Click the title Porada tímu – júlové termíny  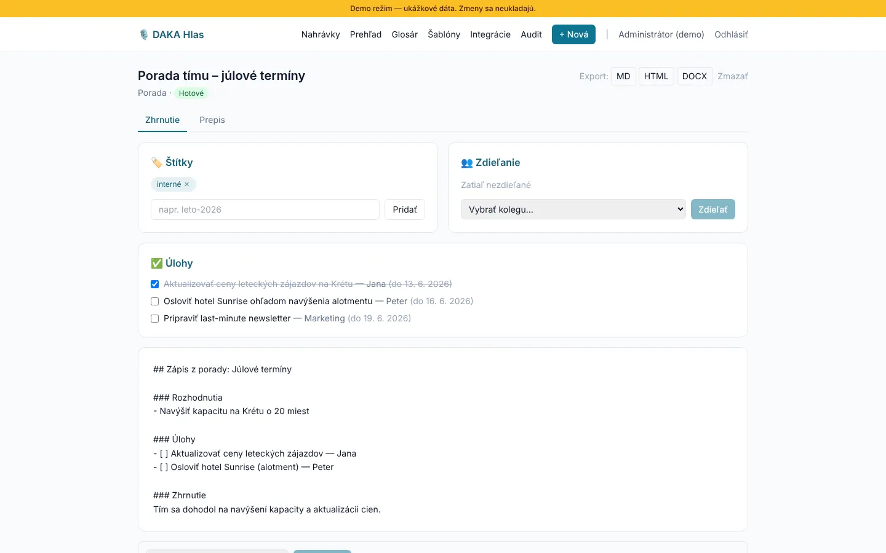pyautogui.click(x=221, y=76)
